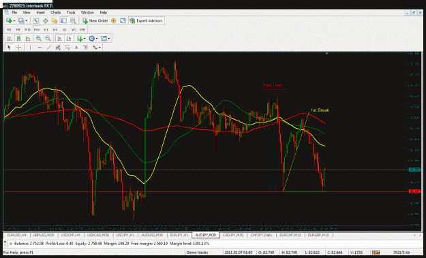Zoom out of the chart
Viewport: 426px width, 258px height.
(48, 39)
